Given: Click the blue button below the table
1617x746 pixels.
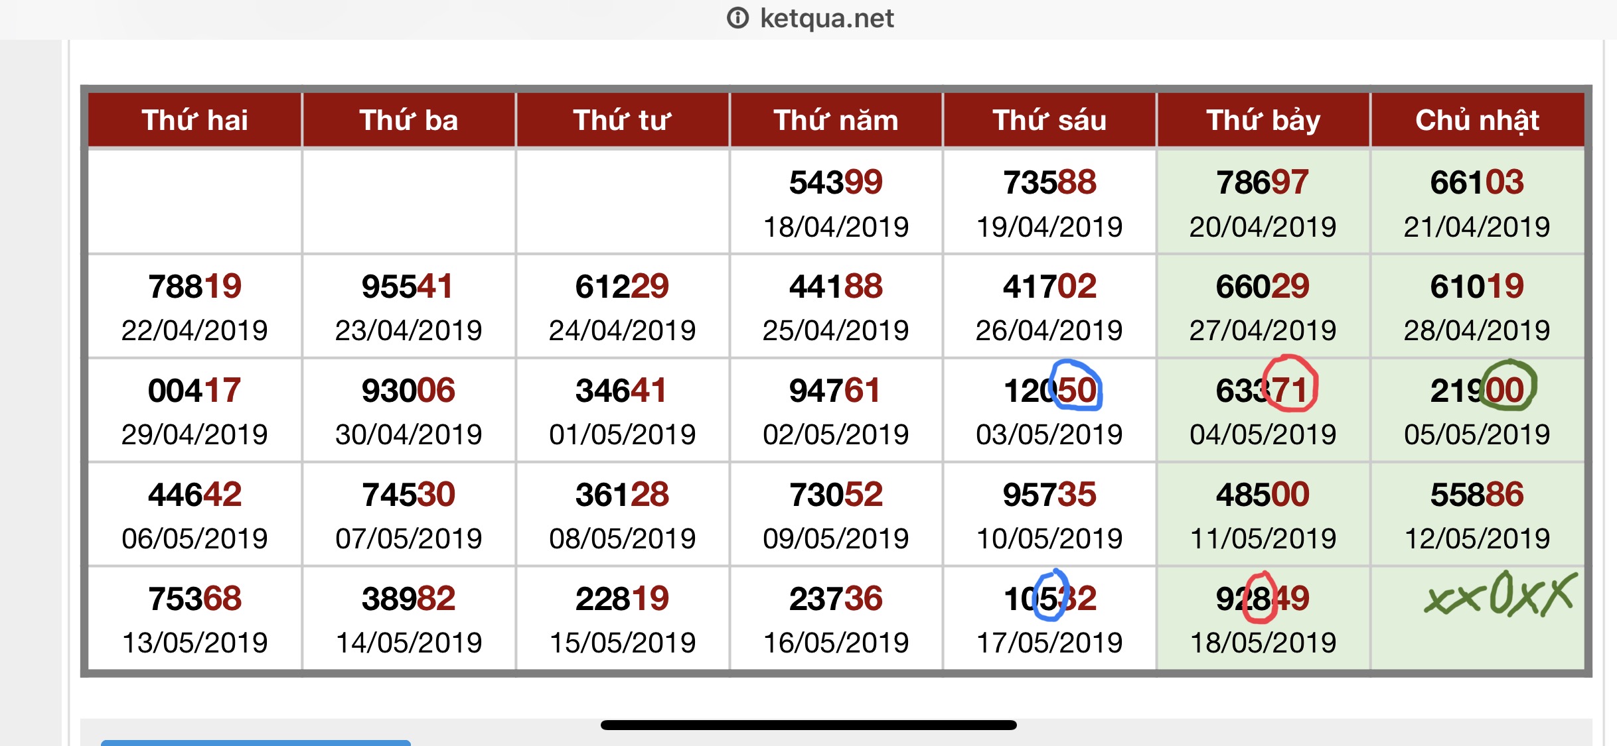Looking at the screenshot, I should pyautogui.click(x=256, y=743).
